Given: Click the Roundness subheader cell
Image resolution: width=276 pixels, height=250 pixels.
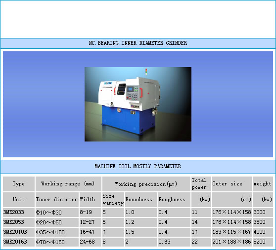Looking at the screenshot, I should (141, 200).
